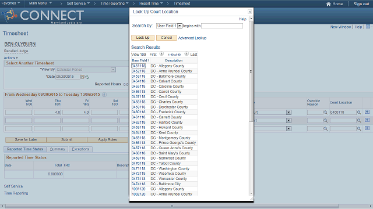Click horizontal scrollbar at page bottom
Screen dimensions: 373x209
pyautogui.click(x=172, y=206)
